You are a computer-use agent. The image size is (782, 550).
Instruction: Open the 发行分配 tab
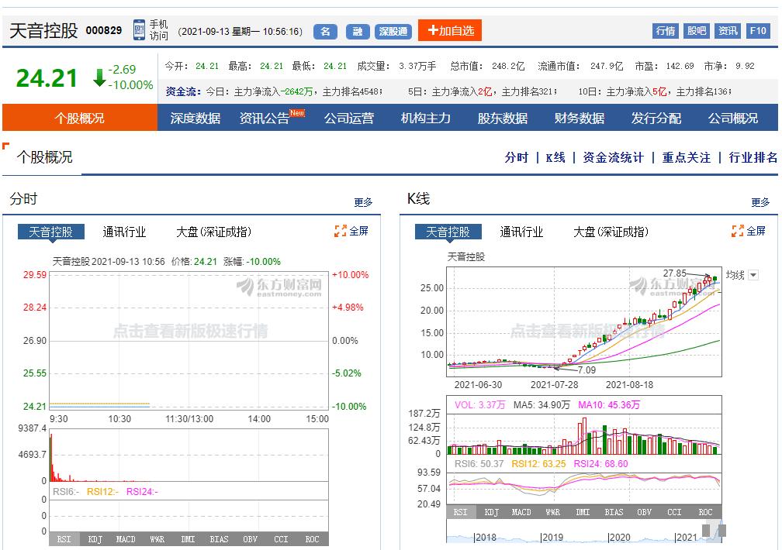coord(656,118)
